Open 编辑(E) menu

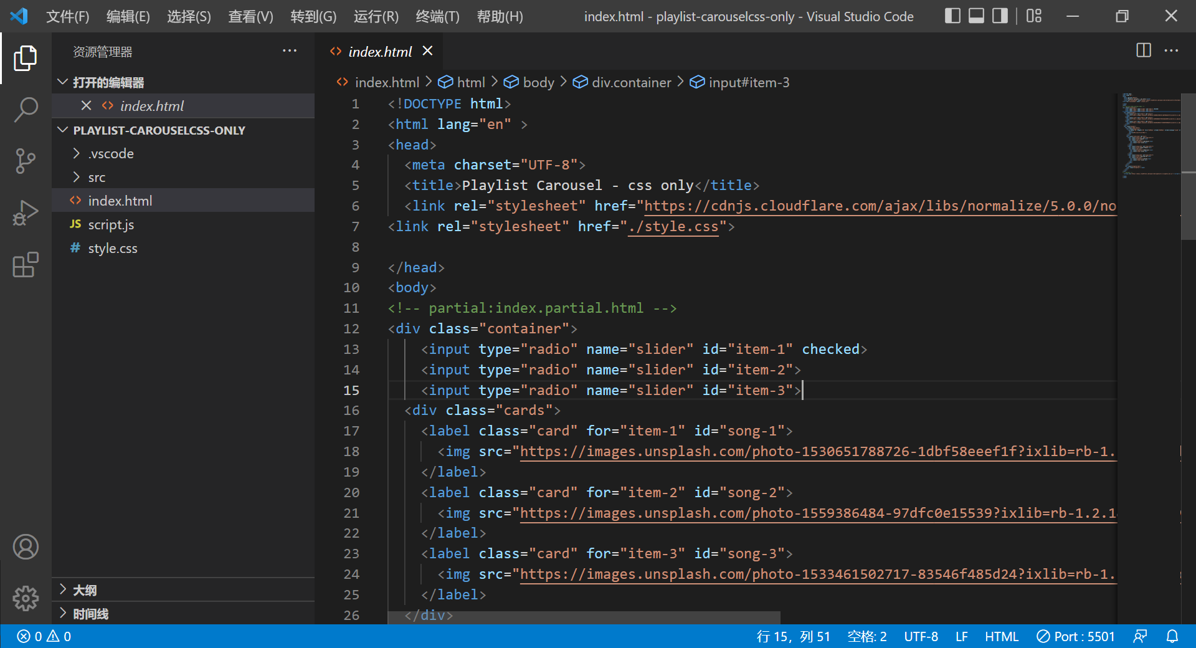(x=128, y=17)
